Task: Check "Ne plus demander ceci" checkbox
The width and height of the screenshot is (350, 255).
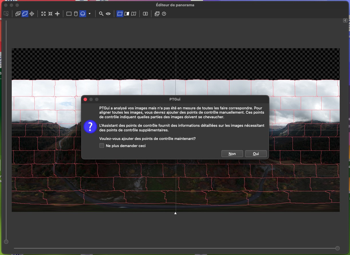Action: [102, 146]
